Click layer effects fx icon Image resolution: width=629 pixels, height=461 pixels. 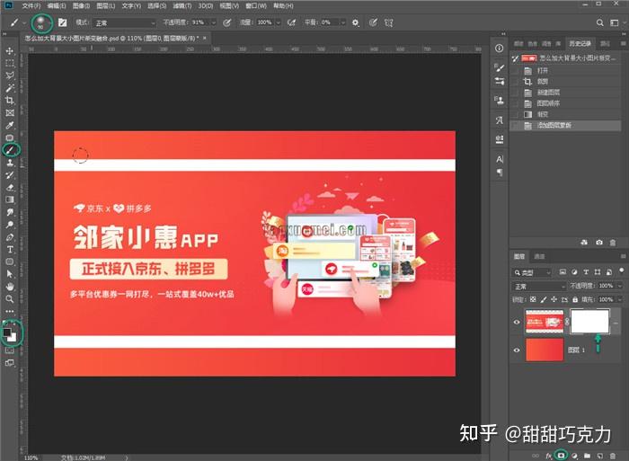(548, 456)
